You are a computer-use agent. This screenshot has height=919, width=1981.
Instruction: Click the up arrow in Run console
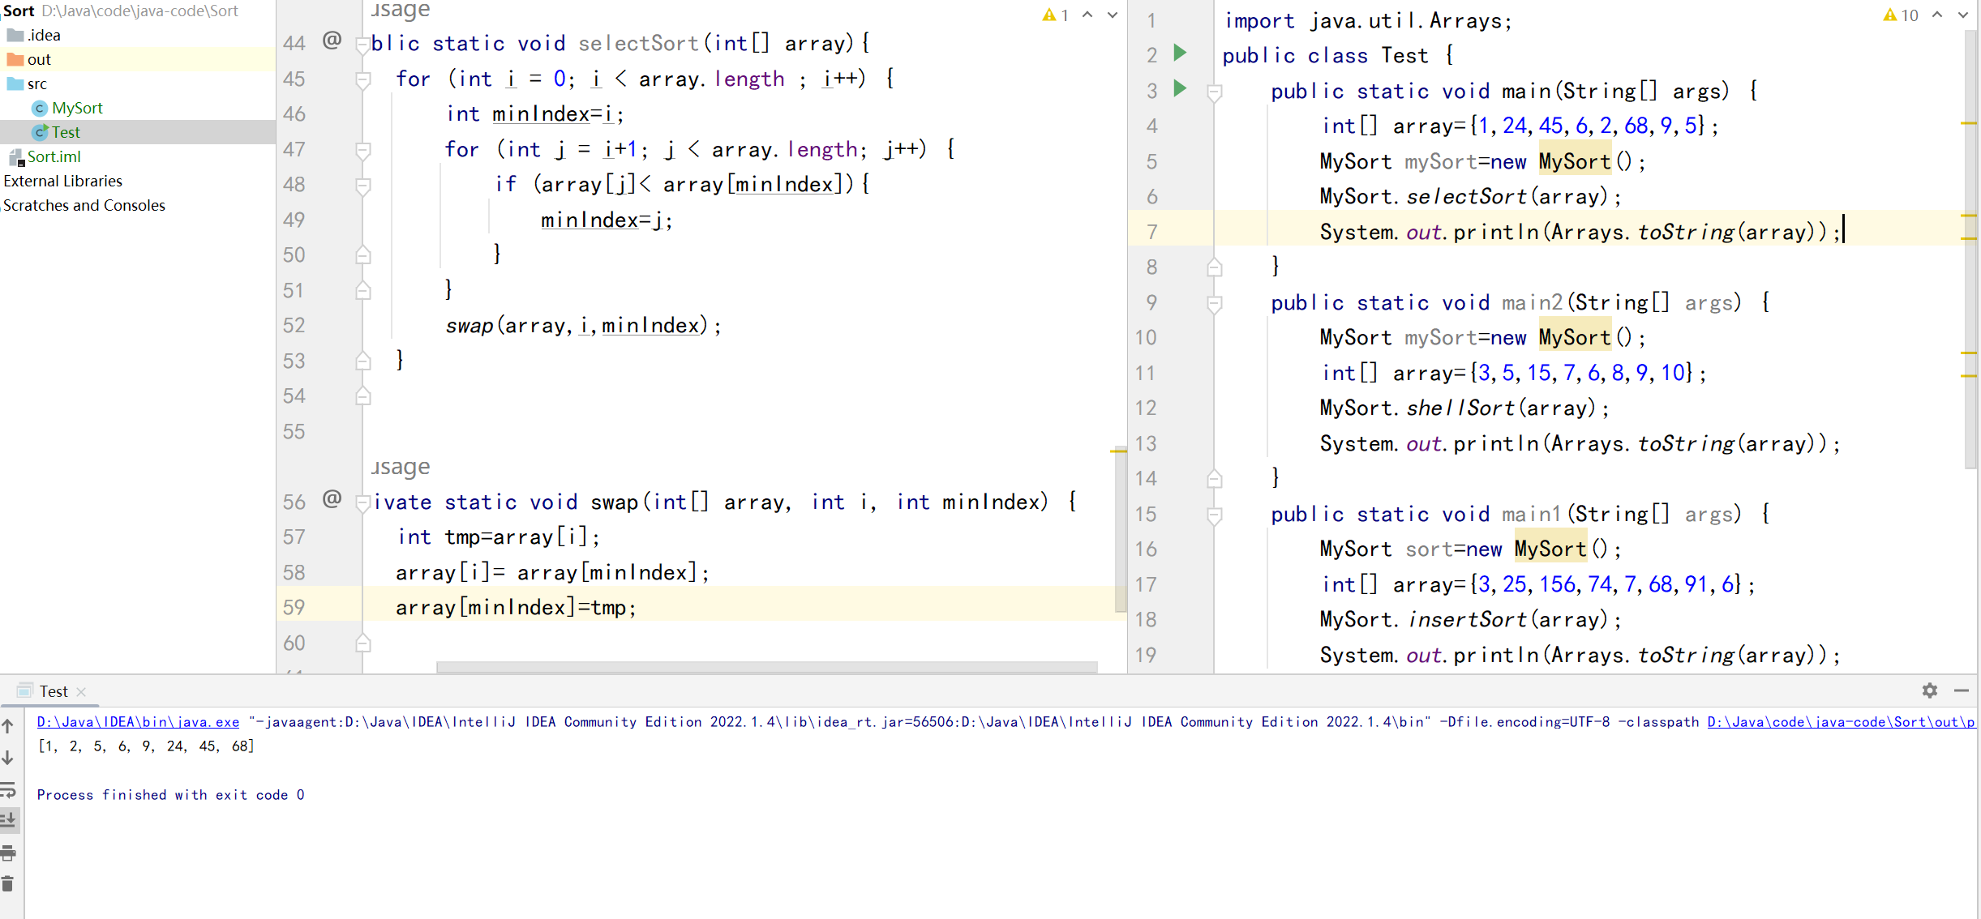pos(8,725)
